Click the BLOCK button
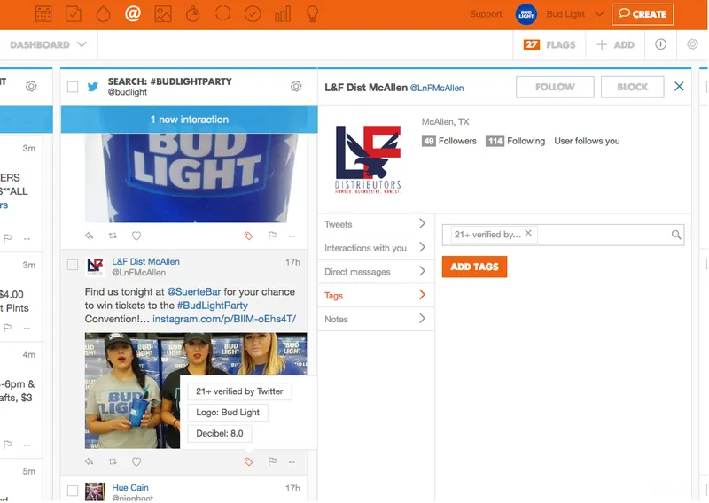The image size is (709, 503). tap(632, 87)
